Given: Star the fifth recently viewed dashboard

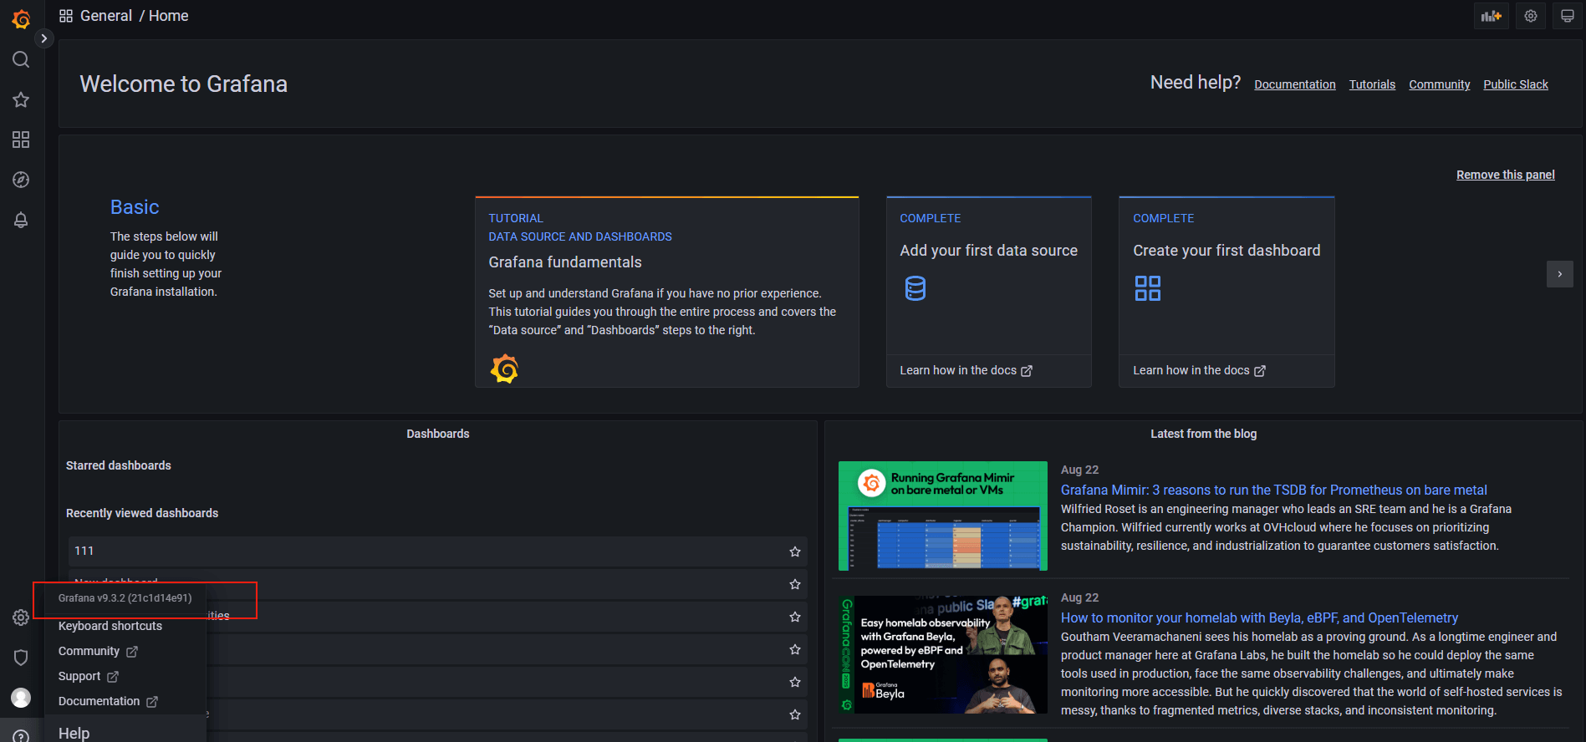Looking at the screenshot, I should coord(795,682).
